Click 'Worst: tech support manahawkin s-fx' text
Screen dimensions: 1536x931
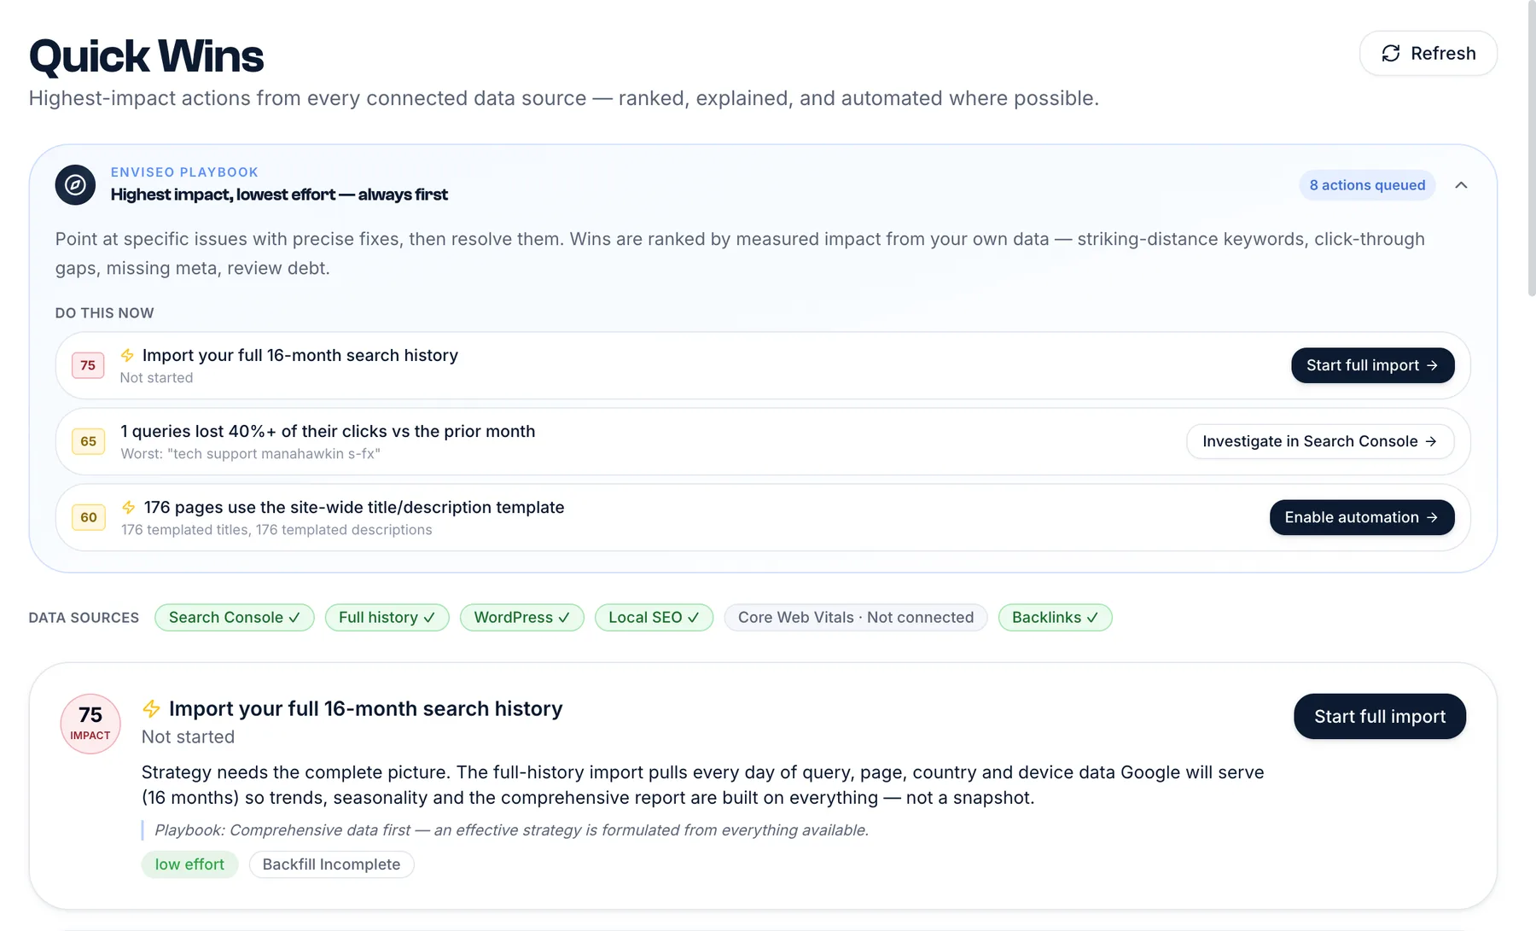click(x=251, y=454)
